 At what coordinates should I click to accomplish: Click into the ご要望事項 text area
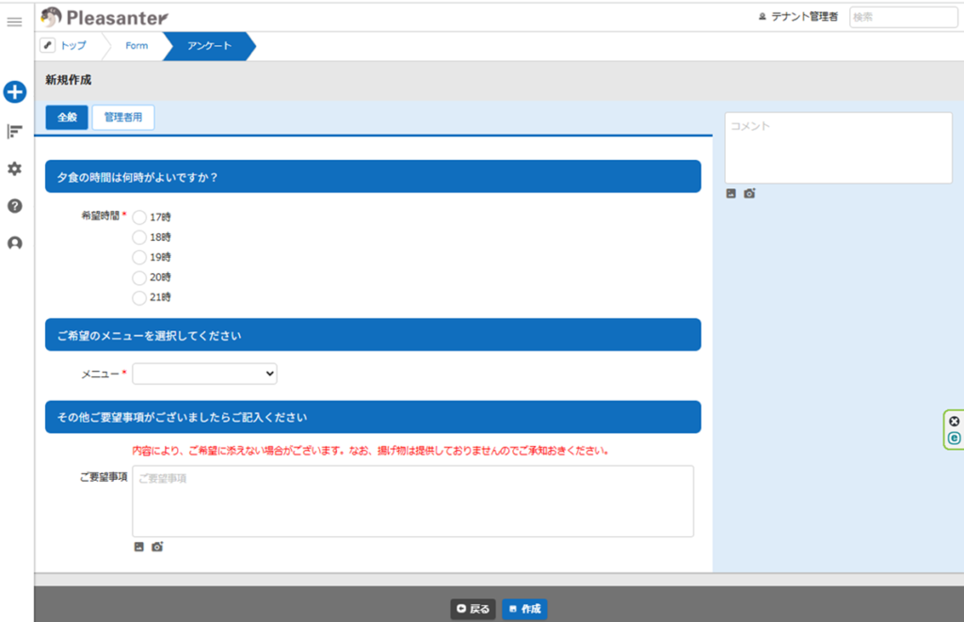coord(412,502)
